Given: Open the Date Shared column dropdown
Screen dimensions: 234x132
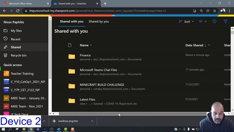Looking at the screenshot, I should coord(209,45).
